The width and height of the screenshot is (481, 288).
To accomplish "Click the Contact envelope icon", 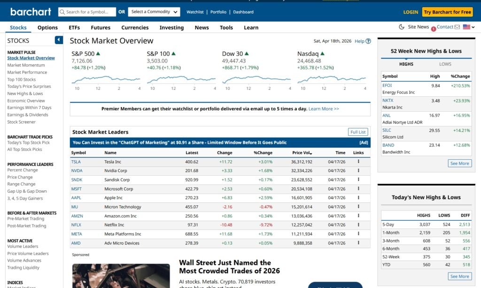I will [x=457, y=27].
